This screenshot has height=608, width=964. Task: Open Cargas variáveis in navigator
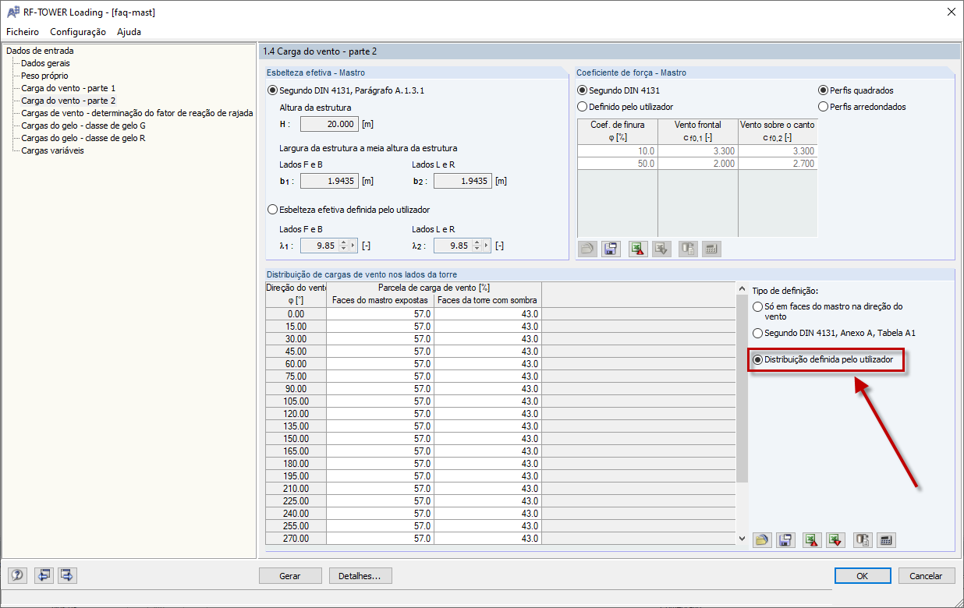52,150
